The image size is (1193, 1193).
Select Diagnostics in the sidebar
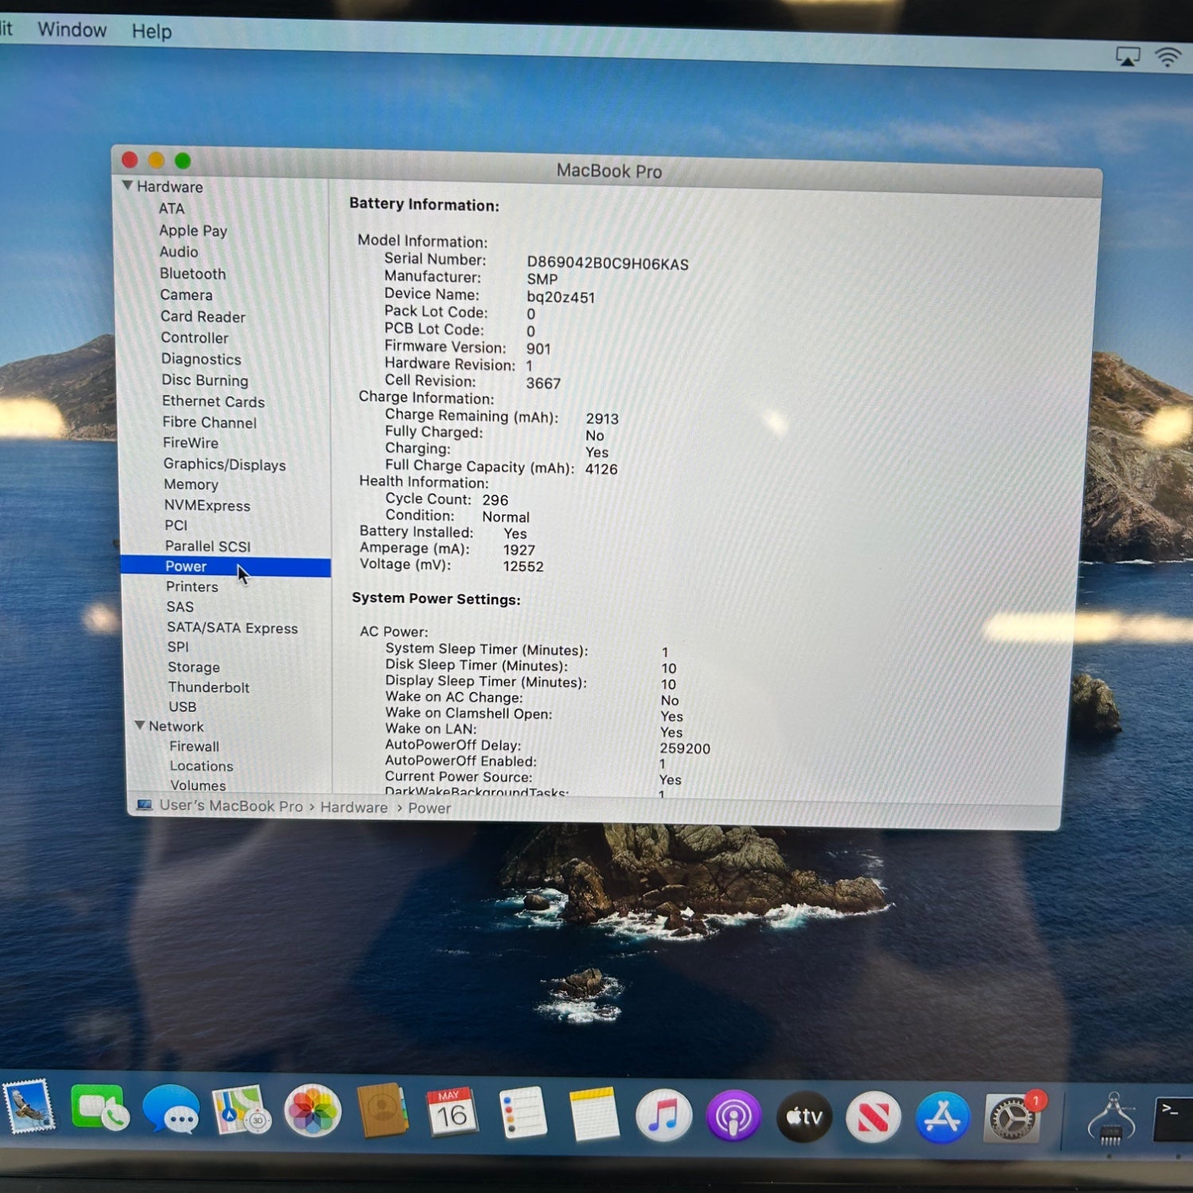[x=201, y=359]
